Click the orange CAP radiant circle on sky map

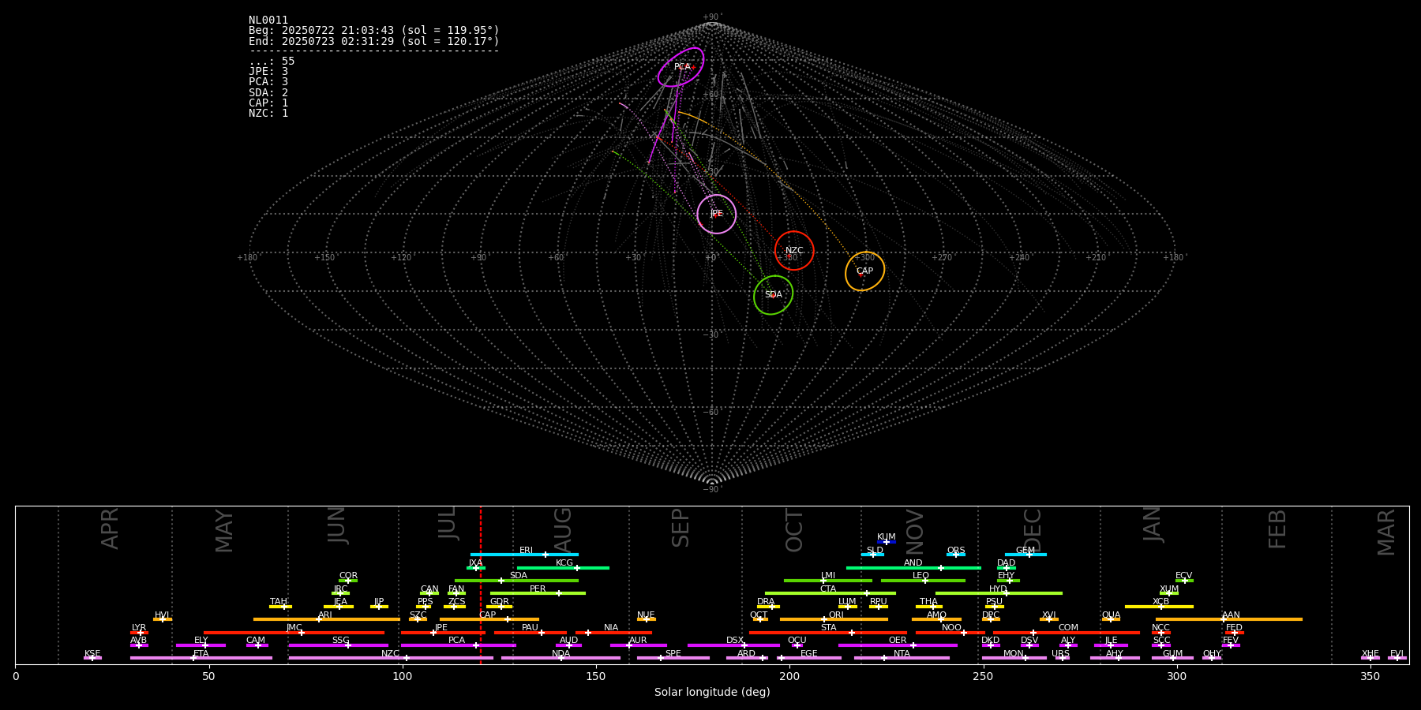pyautogui.click(x=865, y=271)
